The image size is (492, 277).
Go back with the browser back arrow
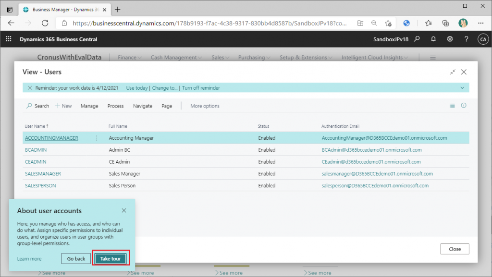(x=11, y=23)
